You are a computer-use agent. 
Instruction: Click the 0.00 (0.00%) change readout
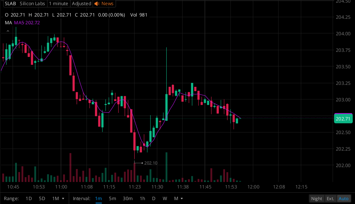coord(112,15)
